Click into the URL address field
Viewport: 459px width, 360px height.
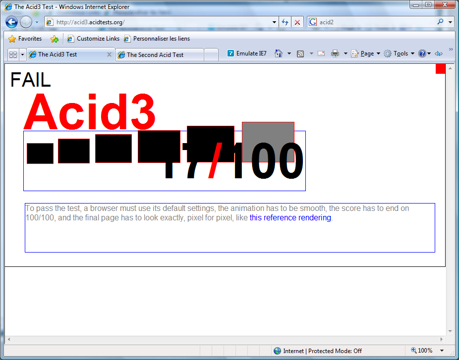pyautogui.click(x=159, y=22)
